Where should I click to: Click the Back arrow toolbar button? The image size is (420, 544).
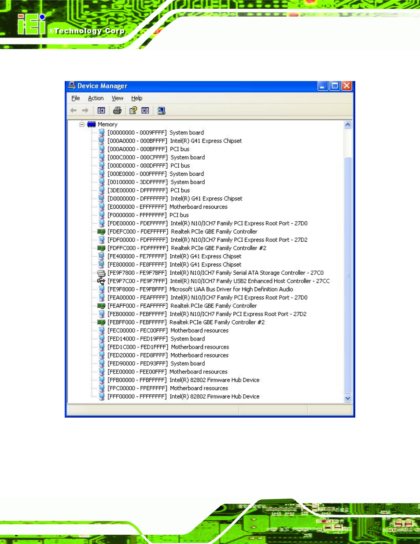[x=74, y=111]
